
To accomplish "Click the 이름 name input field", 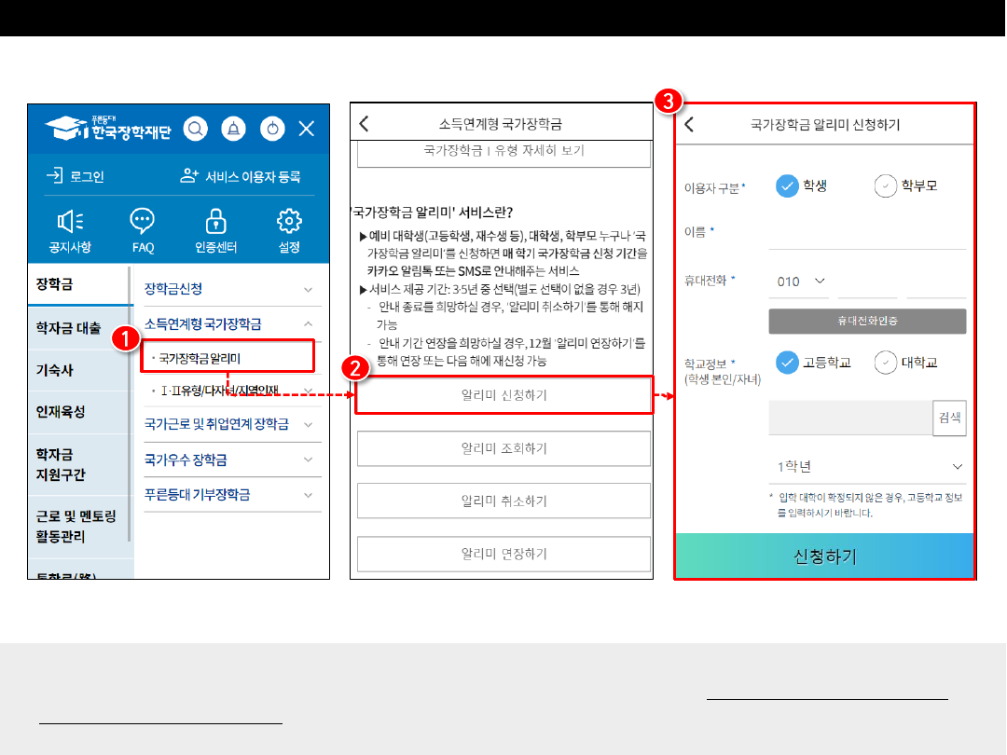I will [866, 233].
